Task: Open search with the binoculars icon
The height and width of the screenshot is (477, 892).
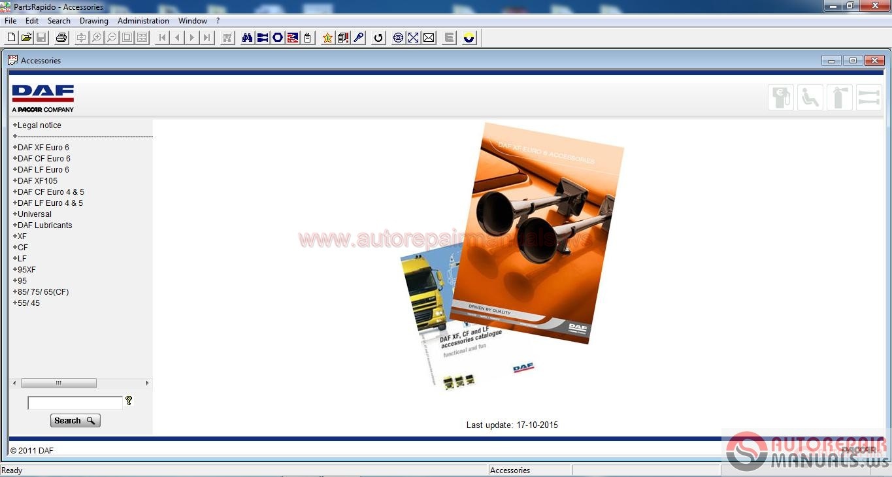Action: click(247, 38)
